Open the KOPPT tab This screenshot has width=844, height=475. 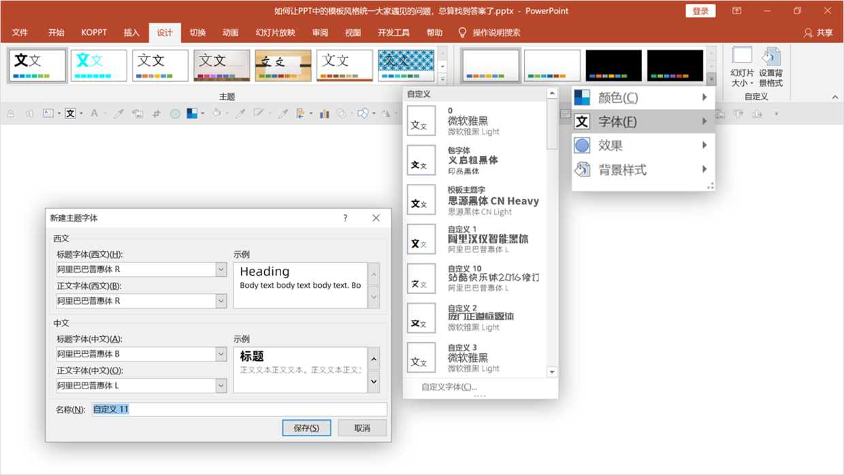click(94, 33)
